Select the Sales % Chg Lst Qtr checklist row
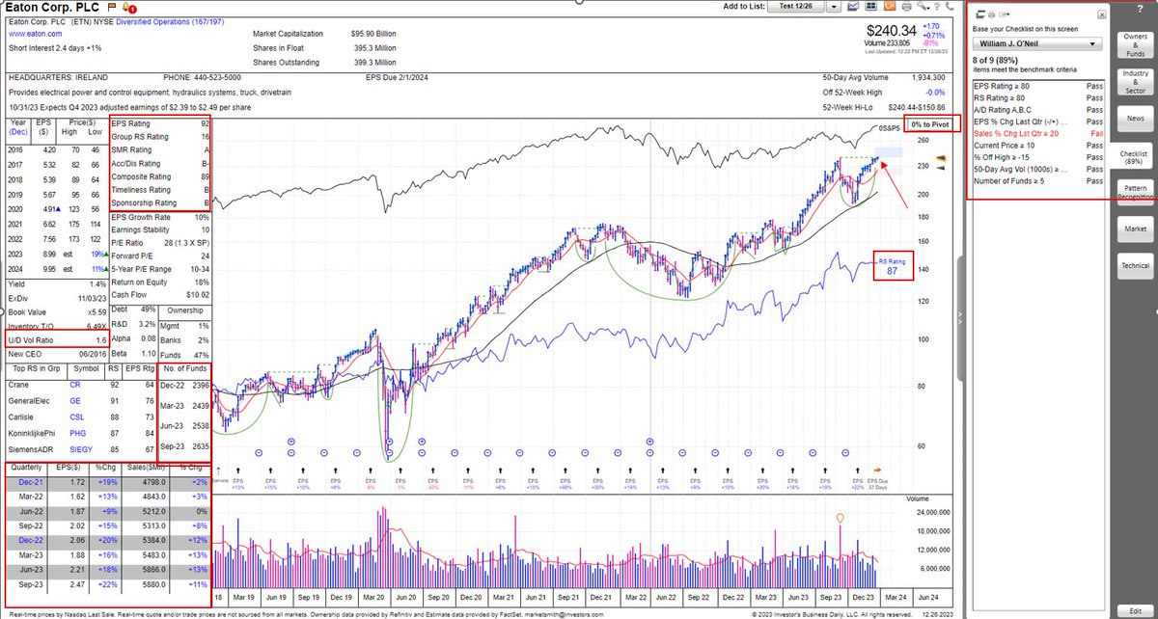 tap(1038, 134)
